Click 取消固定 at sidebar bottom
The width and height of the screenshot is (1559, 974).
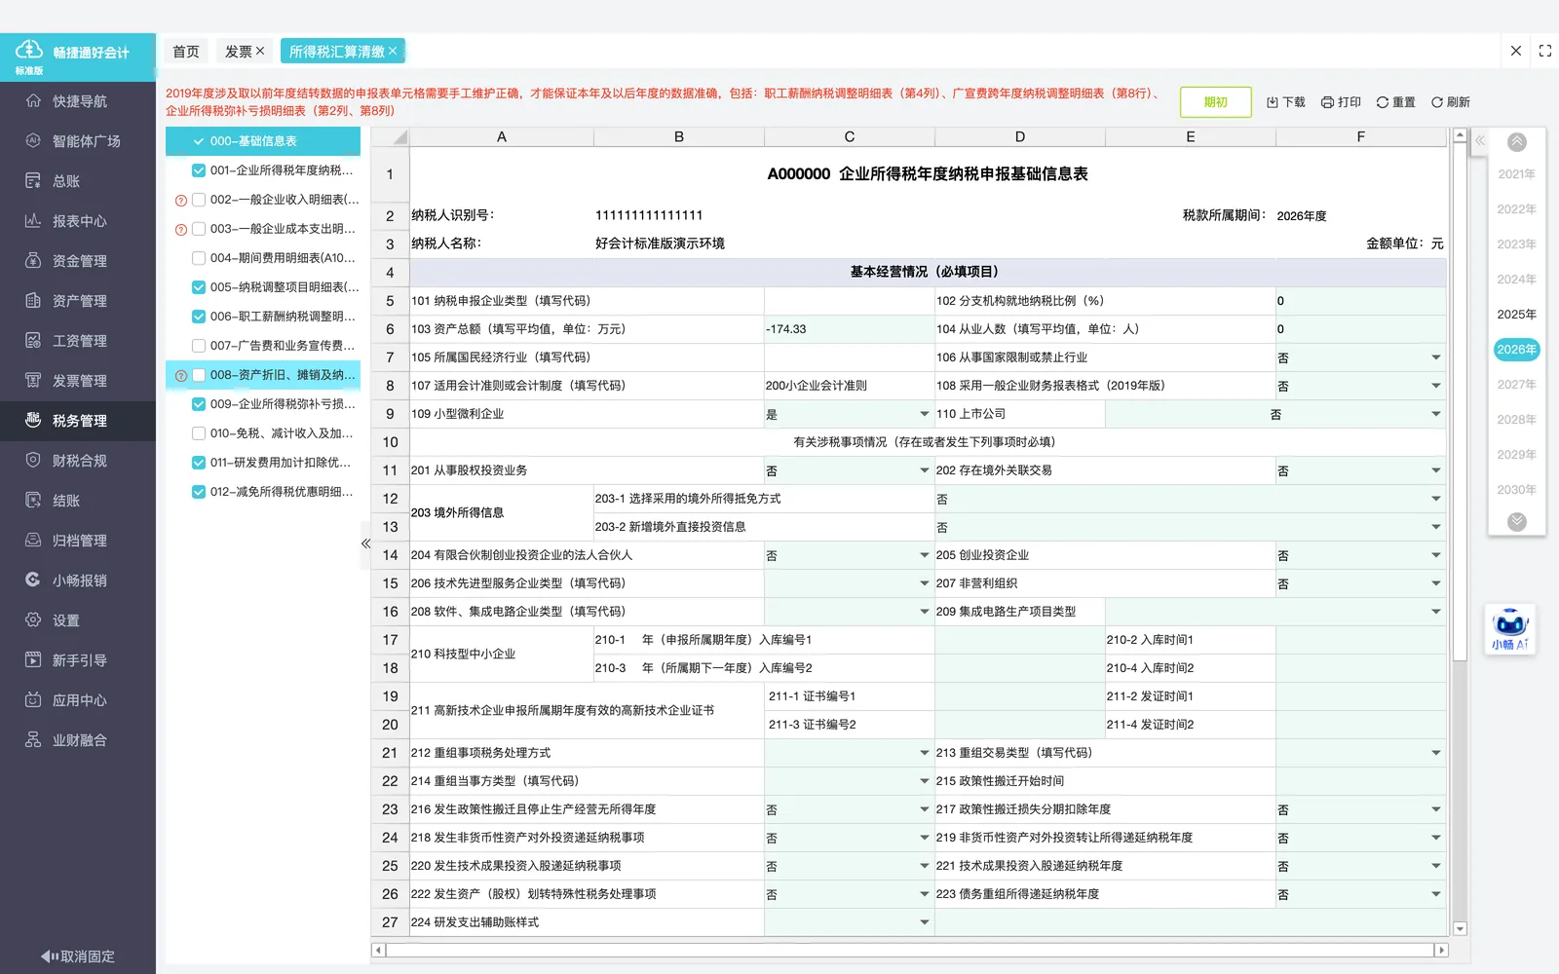78,956
